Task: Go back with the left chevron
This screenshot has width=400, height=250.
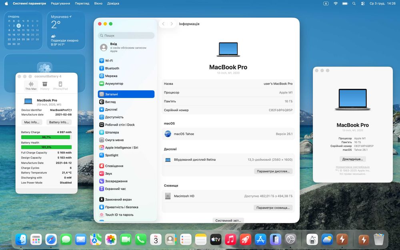Action: tap(163, 24)
